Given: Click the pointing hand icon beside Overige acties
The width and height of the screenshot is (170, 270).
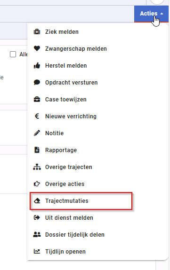Looking at the screenshot, I should 37,184.
